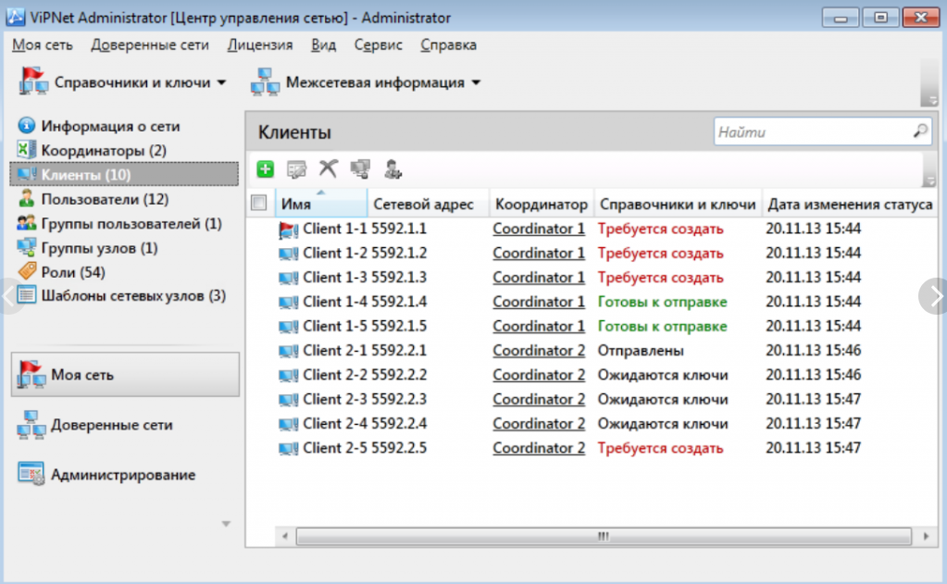Click status Отправлены for Client 2-1
The height and width of the screenshot is (584, 947).
click(641, 351)
